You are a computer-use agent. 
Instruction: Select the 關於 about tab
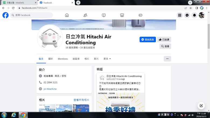pos(51,59)
